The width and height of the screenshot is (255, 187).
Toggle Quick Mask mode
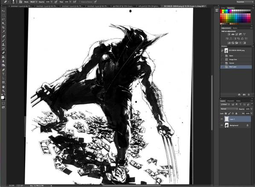(x=3, y=103)
